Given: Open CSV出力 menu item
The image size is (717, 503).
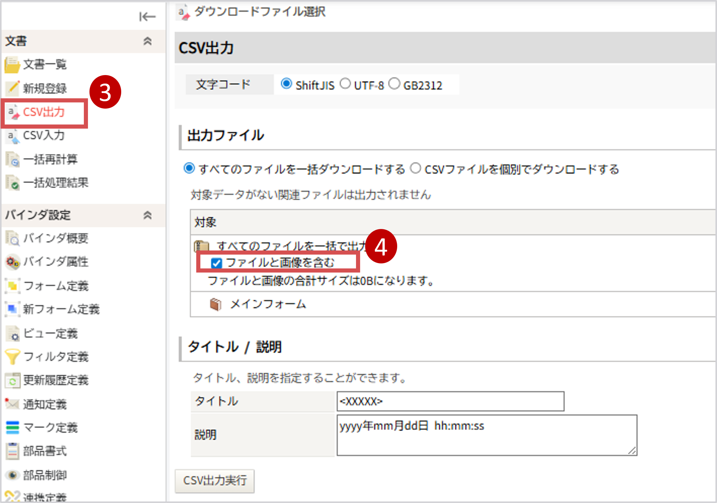Looking at the screenshot, I should coord(44,112).
